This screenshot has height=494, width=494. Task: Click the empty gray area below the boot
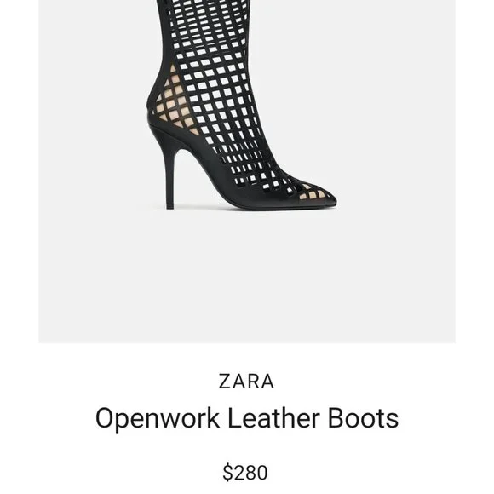(247, 278)
